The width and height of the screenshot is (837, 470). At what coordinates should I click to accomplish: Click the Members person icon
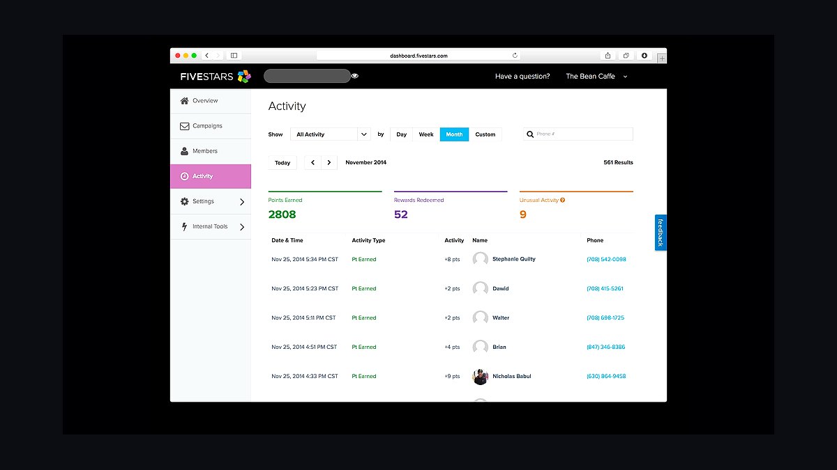(184, 151)
